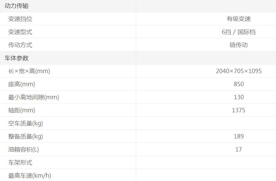
Task: Click the 2040×705×1095 dimensions value
Action: pos(239,71)
